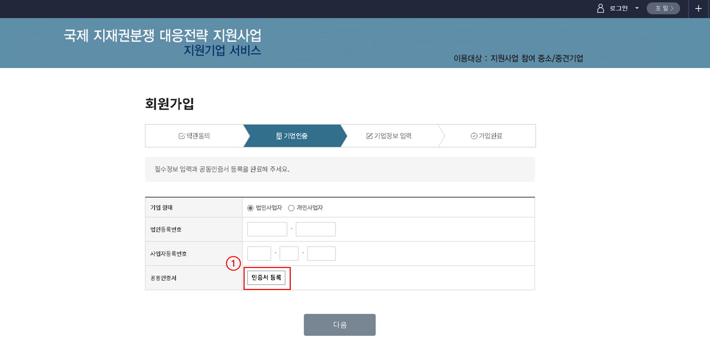
Task: Click the second 법인등록번호 input field
Action: (x=316, y=229)
